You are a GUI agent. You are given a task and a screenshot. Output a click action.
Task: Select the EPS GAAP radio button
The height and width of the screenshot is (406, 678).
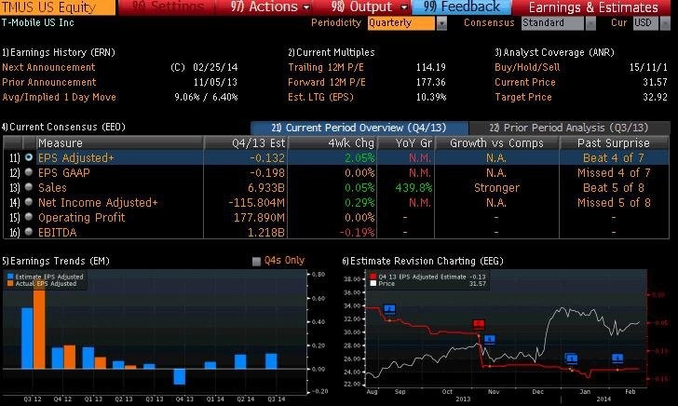(x=29, y=172)
